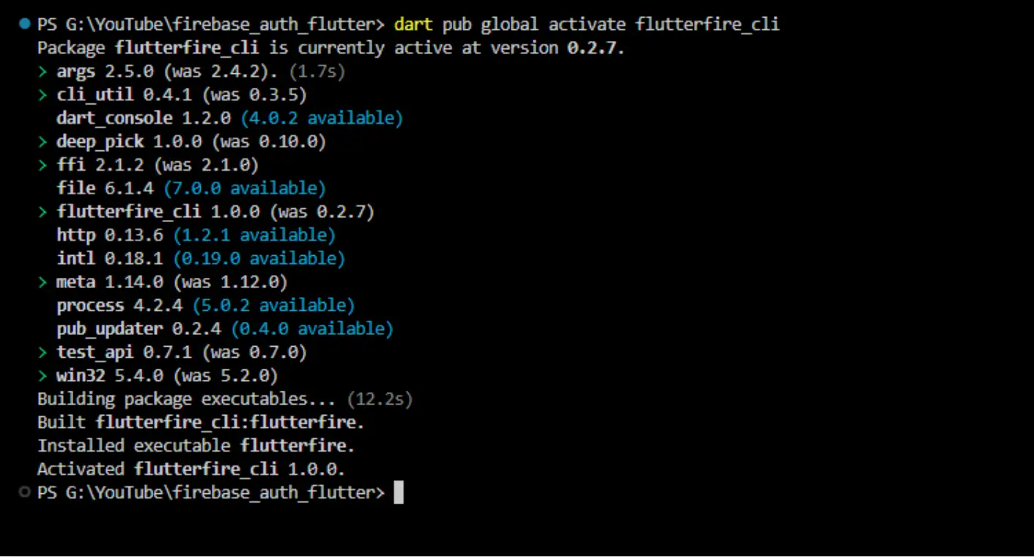Click the 'pub_updater 0.2.4' entry
Screen dimensions: 1034x560
point(139,329)
